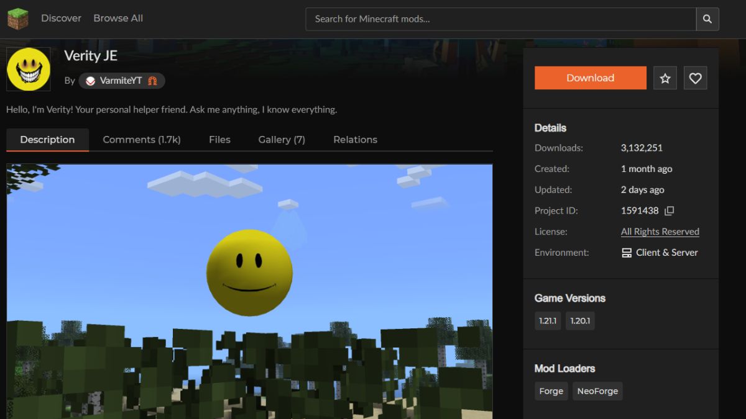
Task: Open the Verity JE smiley project avatar
Action: [x=29, y=69]
